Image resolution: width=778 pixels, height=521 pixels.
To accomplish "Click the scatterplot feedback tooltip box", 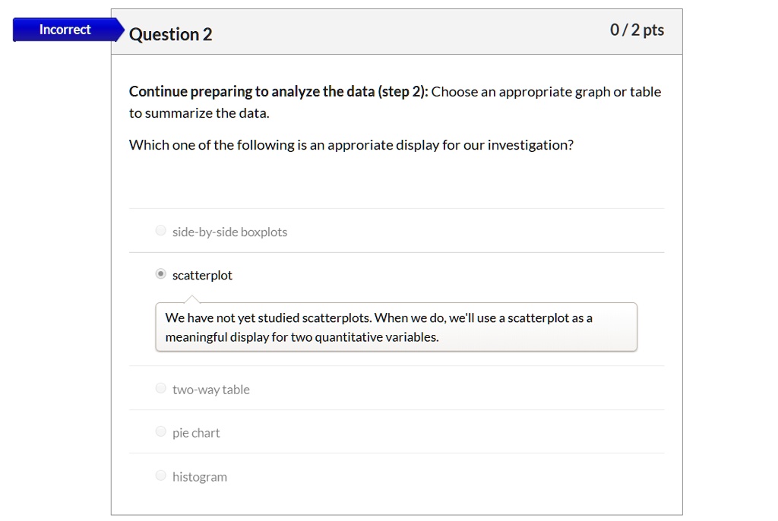I will coord(395,327).
